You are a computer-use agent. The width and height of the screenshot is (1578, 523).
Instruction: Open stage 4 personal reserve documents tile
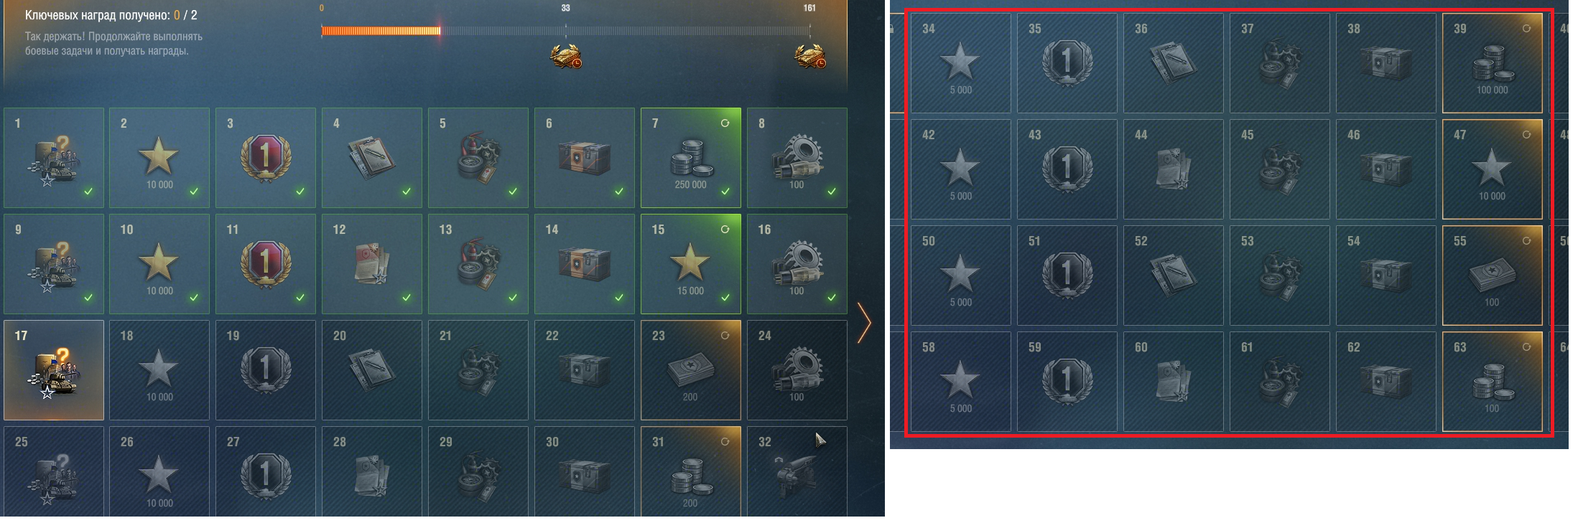(372, 158)
